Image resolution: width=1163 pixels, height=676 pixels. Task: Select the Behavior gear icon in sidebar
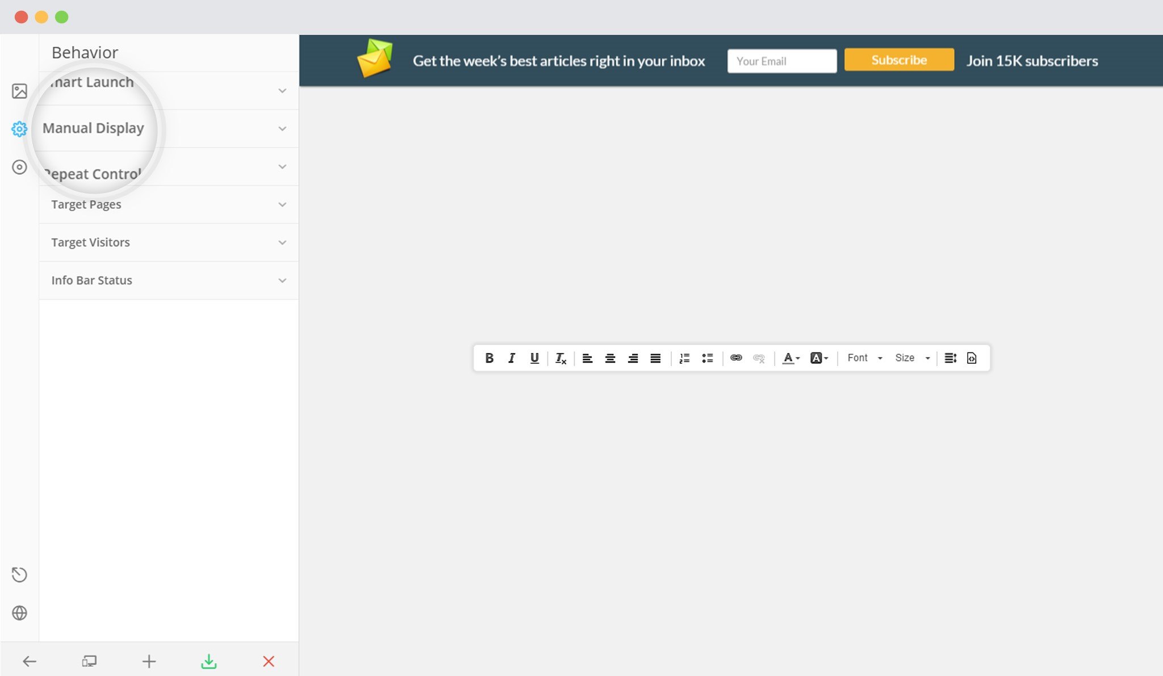tap(19, 129)
